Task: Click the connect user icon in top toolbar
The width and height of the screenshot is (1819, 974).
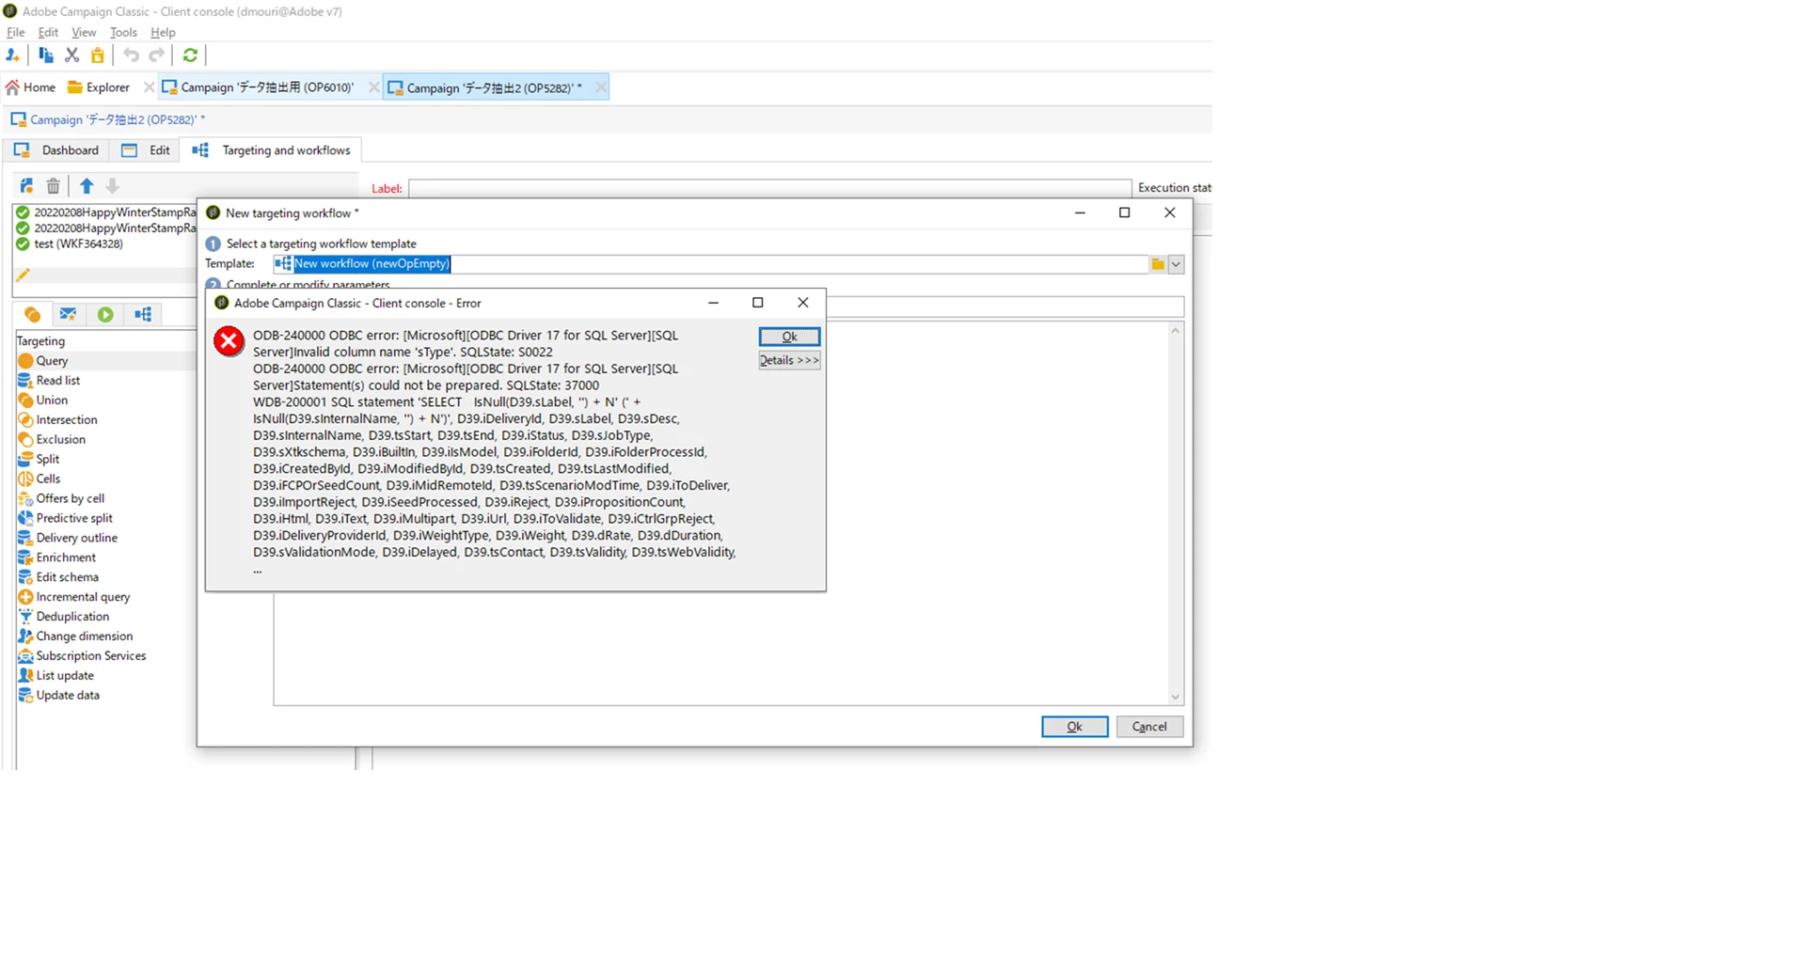Action: point(13,55)
